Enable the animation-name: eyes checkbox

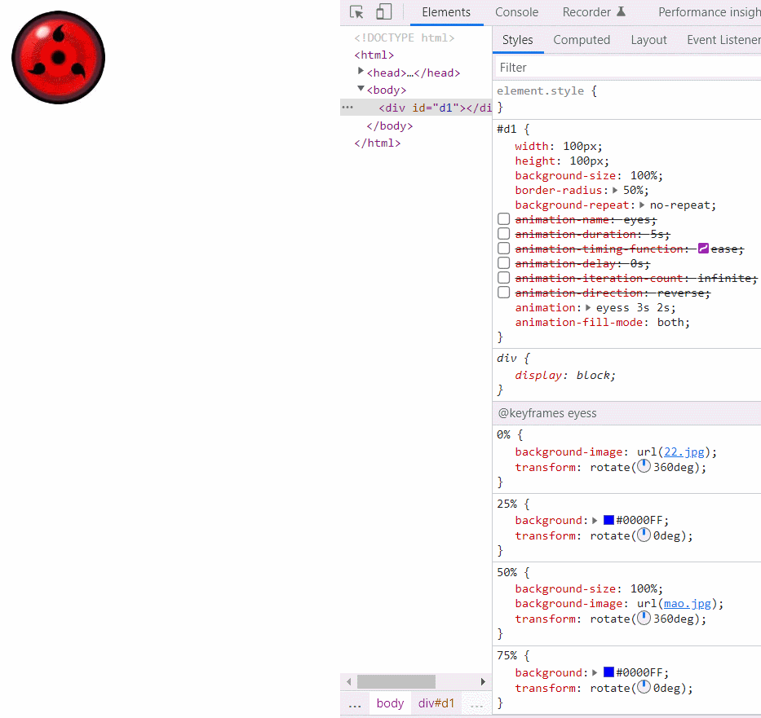coord(504,219)
